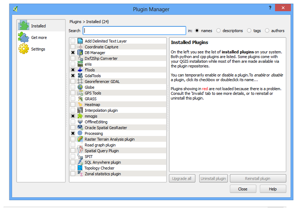The image size is (297, 211).
Task: Disable the mmqgis plugin checkbox
Action: point(73,116)
